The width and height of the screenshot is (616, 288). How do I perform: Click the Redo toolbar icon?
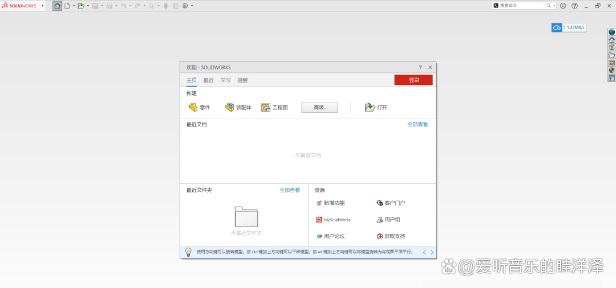pyautogui.click(x=137, y=6)
